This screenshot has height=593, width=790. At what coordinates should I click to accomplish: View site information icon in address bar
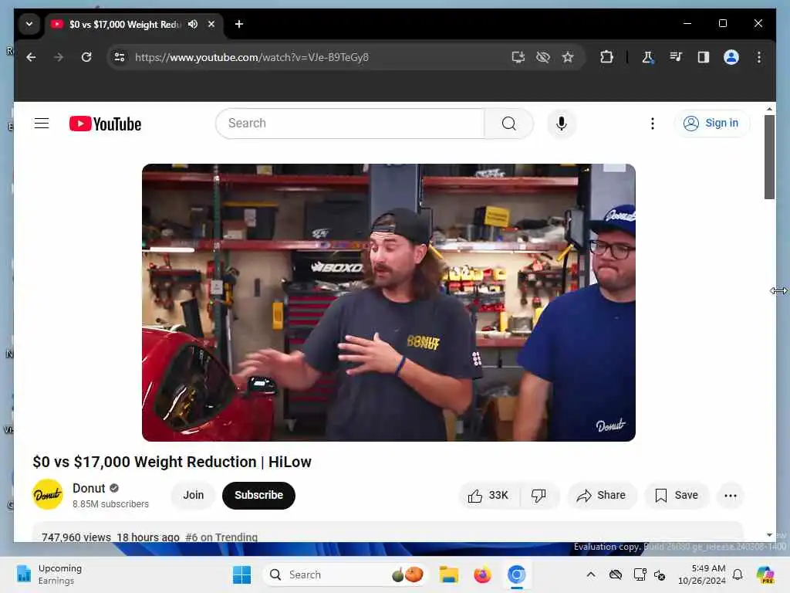(120, 57)
